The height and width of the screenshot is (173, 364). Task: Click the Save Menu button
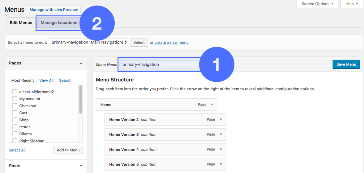click(346, 64)
